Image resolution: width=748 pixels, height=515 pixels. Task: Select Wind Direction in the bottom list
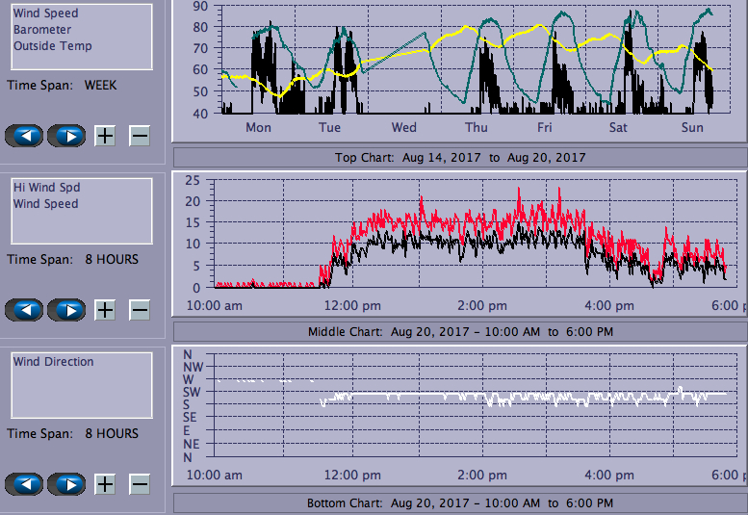[54, 362]
